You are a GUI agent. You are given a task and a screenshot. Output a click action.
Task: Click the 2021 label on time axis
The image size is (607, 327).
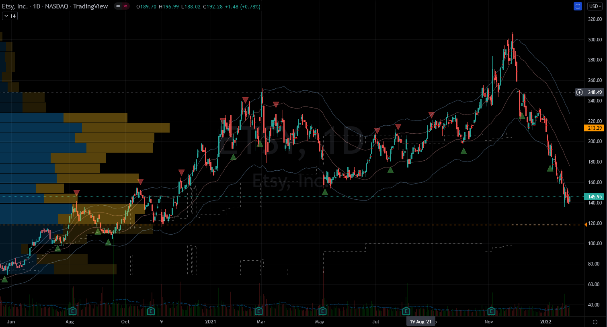[210, 322]
